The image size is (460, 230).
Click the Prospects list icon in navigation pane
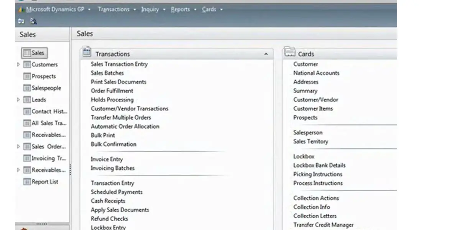(27, 76)
